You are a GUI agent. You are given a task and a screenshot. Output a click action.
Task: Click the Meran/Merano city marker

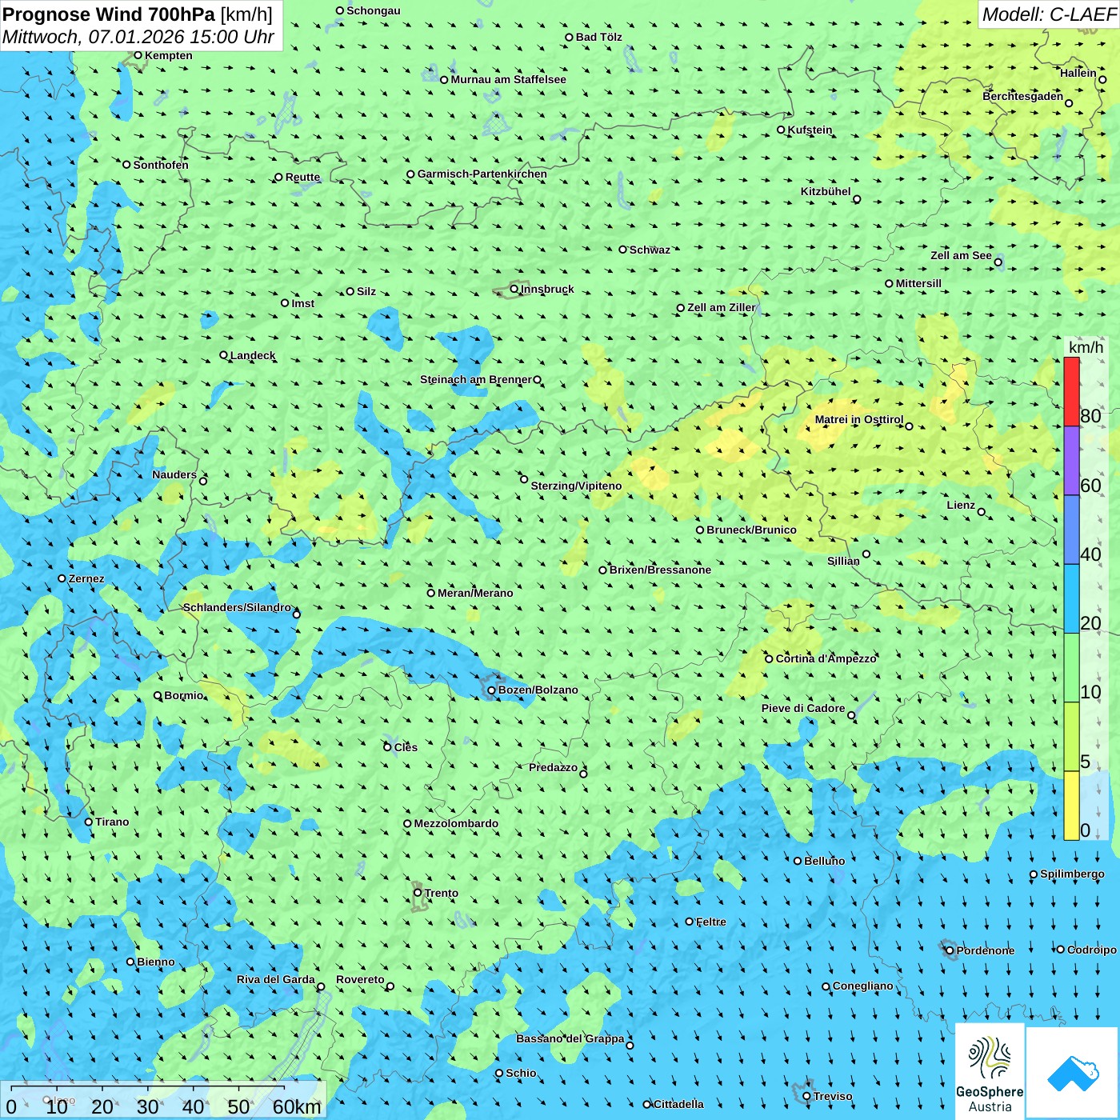(x=431, y=593)
